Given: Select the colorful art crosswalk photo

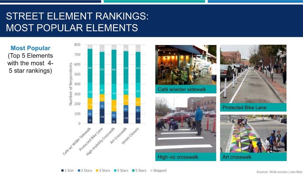Looking at the screenshot, I should 253,134.
